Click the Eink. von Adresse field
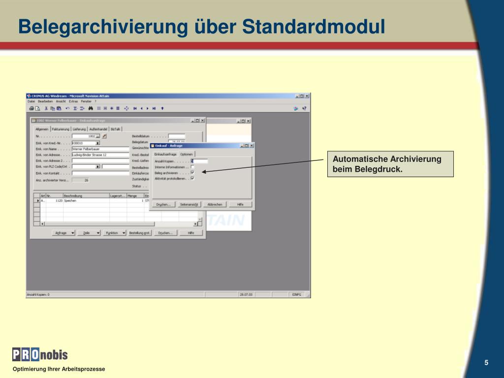Image resolution: width=504 pixels, height=378 pixels. pos(100,155)
